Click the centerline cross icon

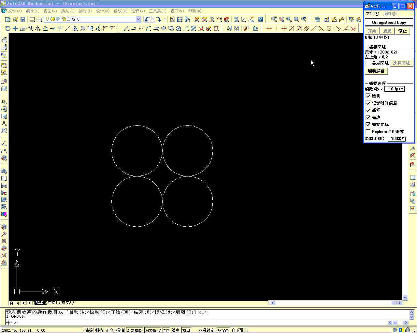[x=284, y=28]
